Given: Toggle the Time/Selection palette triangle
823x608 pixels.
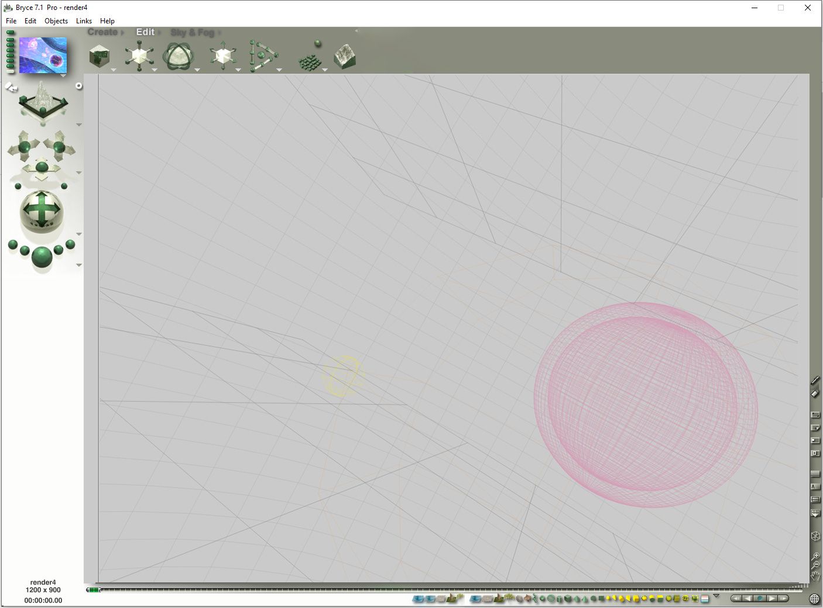Looking at the screenshot, I should 716,596.
